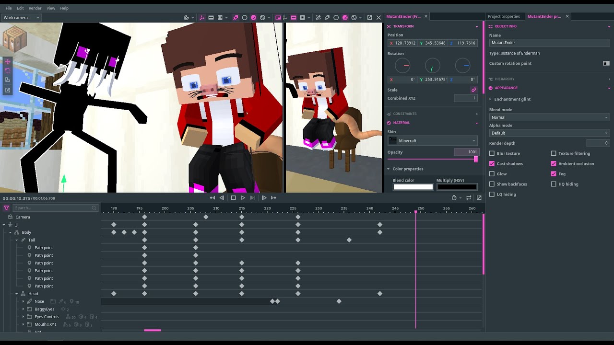The image size is (614, 345).
Task: Enable HQ hiding checkbox
Action: point(554,184)
